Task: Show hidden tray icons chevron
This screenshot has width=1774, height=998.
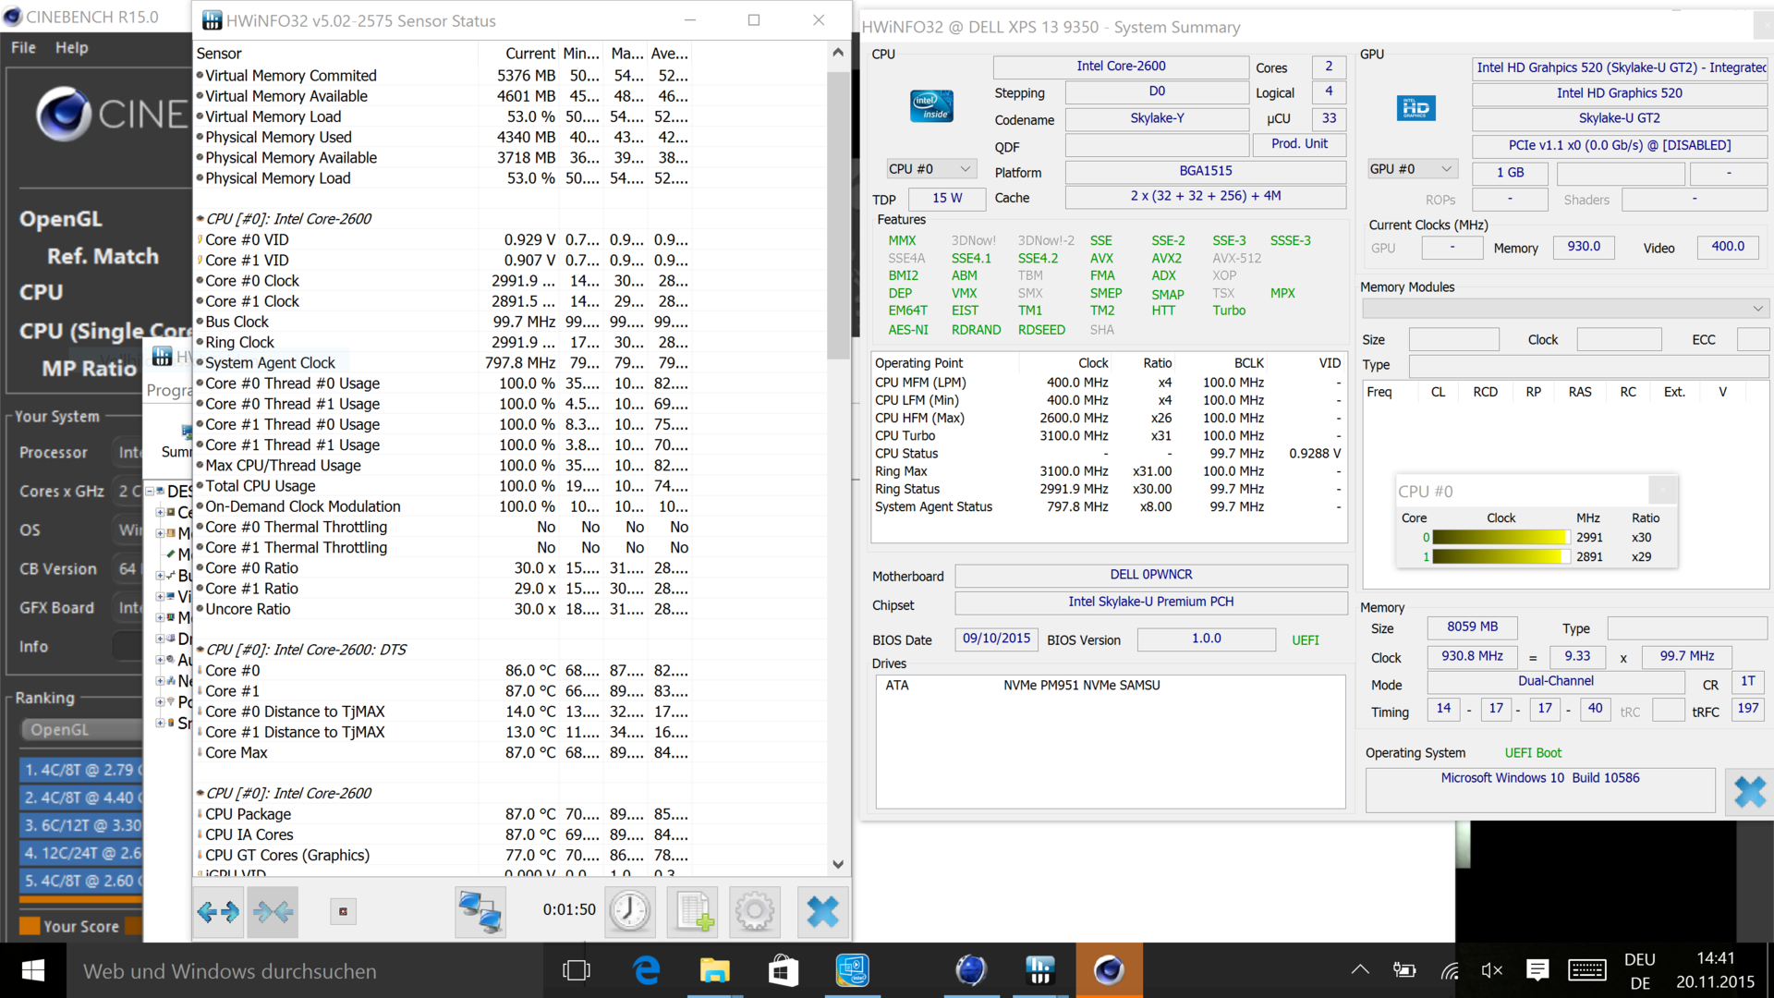Action: tap(1360, 969)
